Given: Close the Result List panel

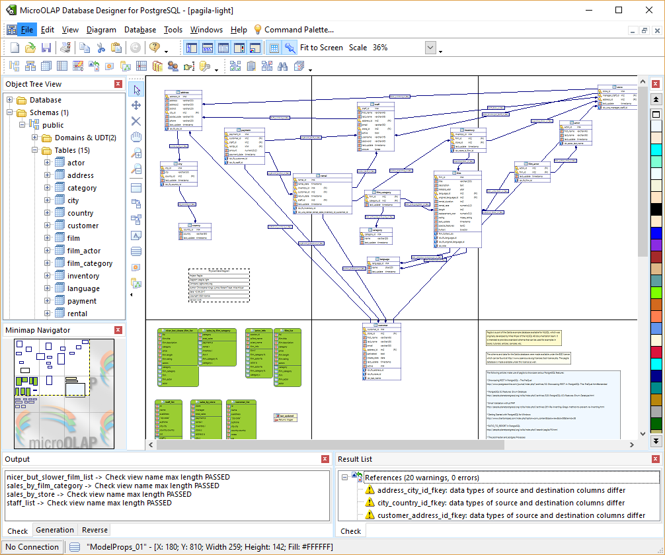Looking at the screenshot, I should coord(655,459).
